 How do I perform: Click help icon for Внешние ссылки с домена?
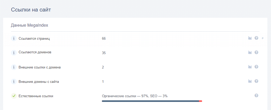pyautogui.click(x=257, y=67)
